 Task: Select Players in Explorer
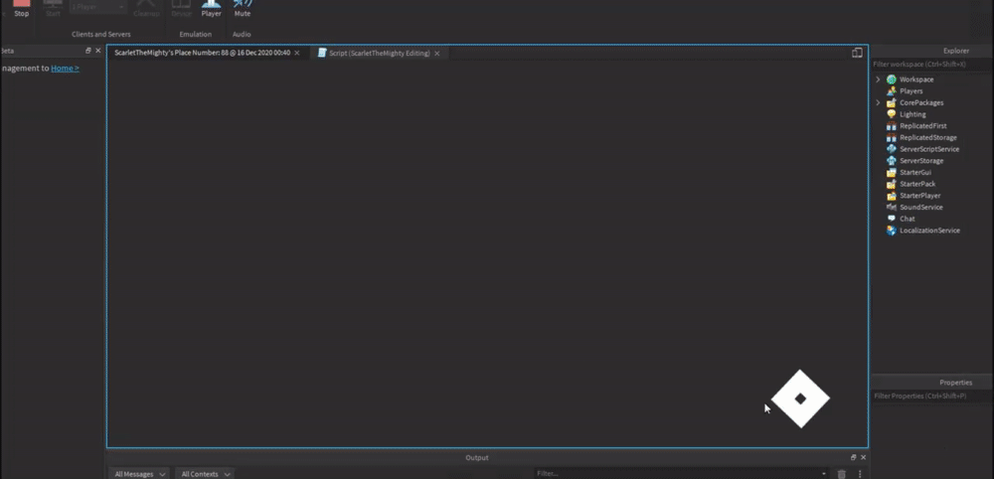[911, 91]
